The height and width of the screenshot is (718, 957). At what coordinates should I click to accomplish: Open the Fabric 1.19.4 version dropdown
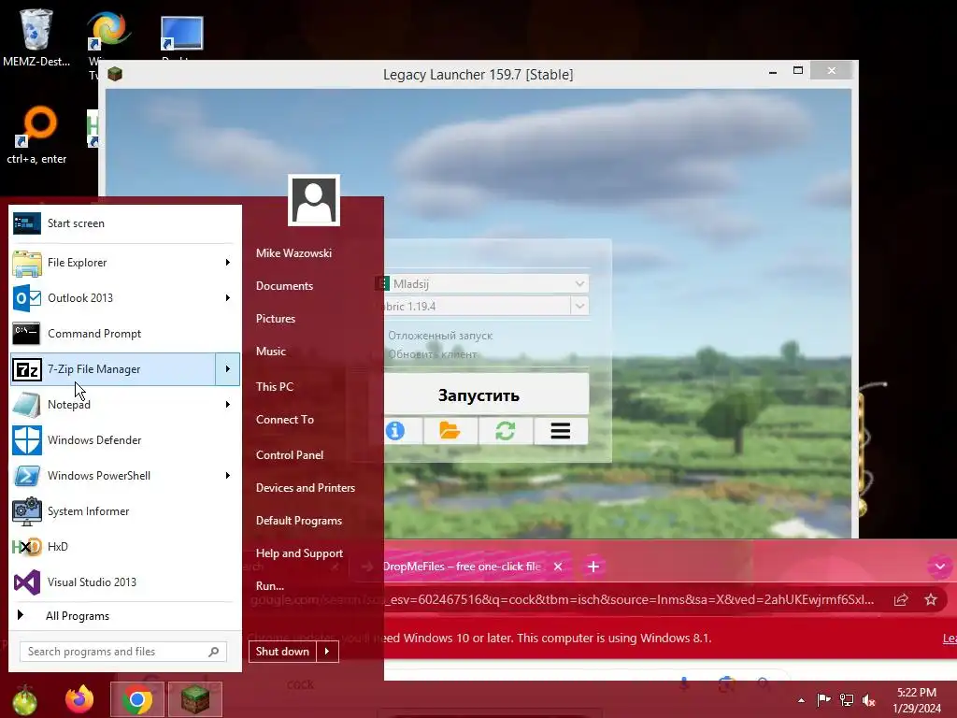point(579,306)
